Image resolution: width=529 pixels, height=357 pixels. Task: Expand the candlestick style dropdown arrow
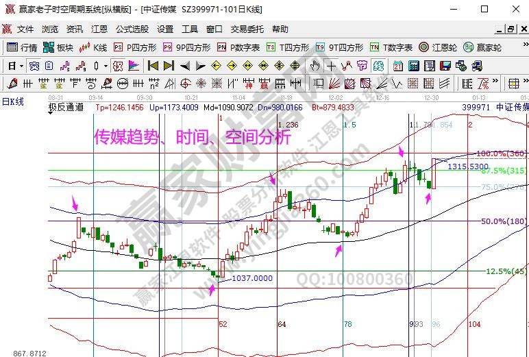point(106,66)
